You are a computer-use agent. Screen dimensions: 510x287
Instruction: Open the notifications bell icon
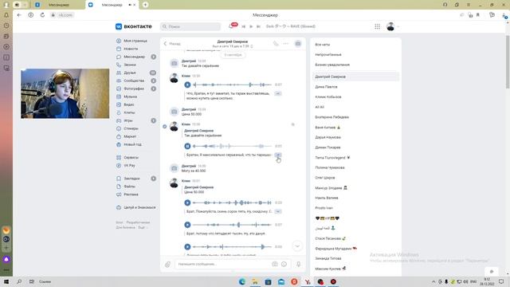tap(232, 26)
